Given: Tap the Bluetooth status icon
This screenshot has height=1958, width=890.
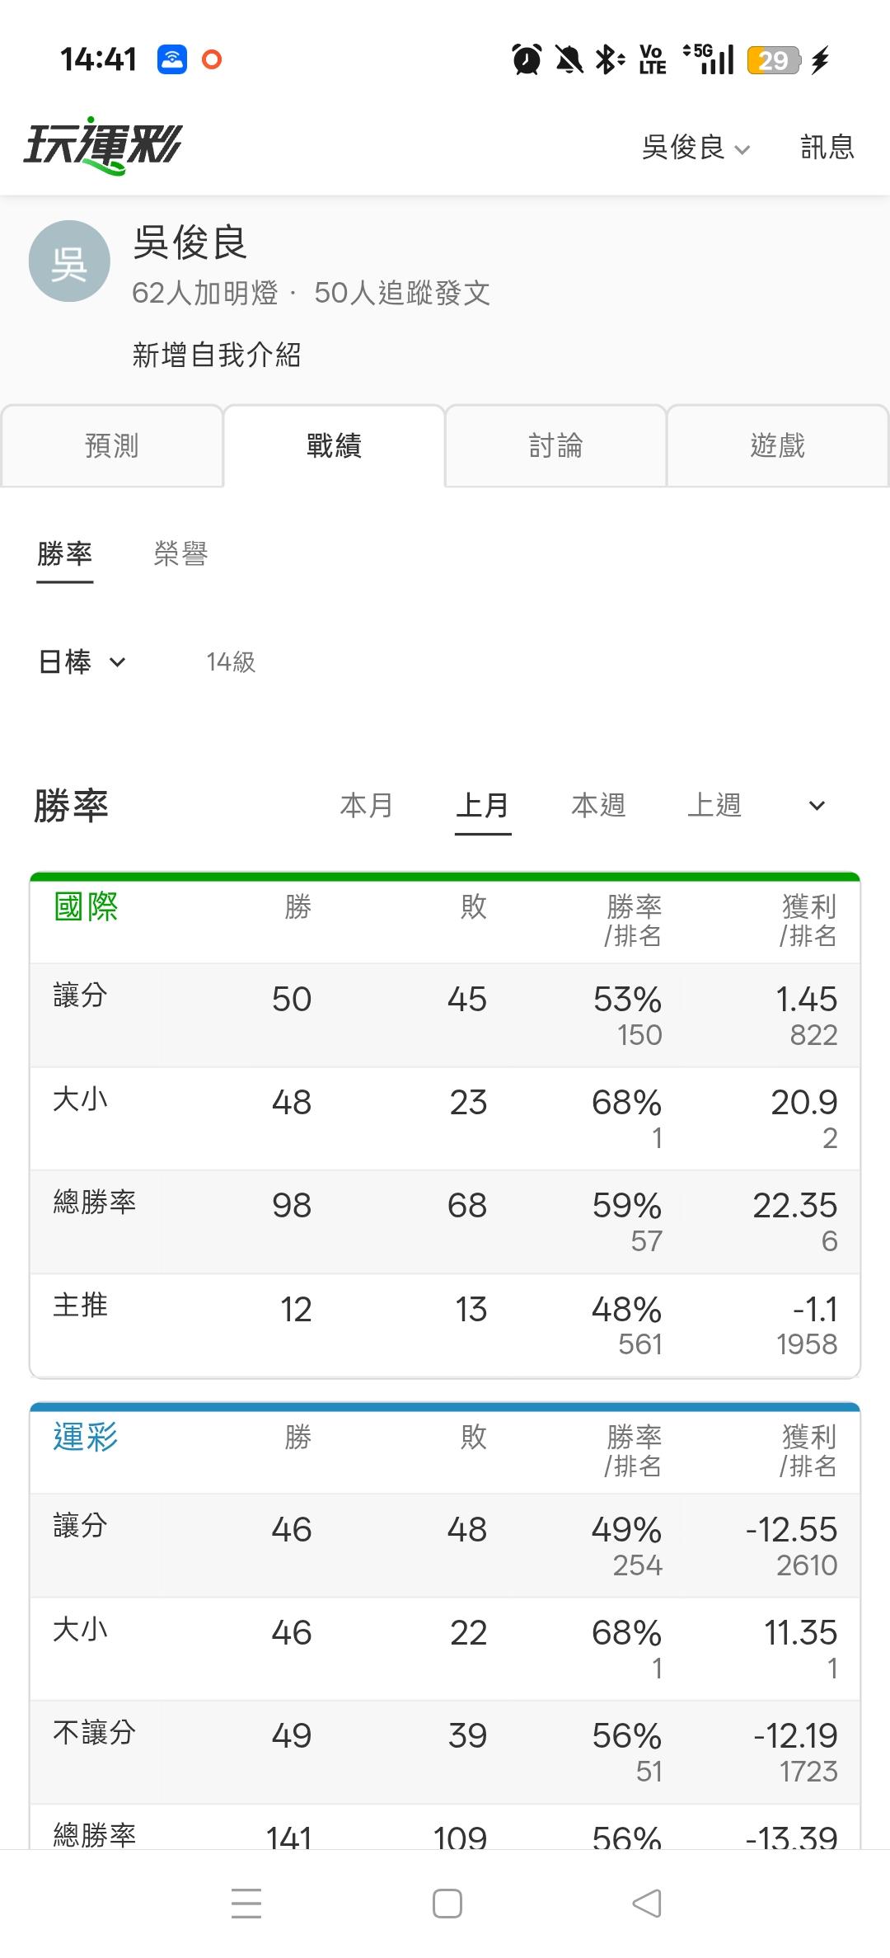Looking at the screenshot, I should coord(610,60).
